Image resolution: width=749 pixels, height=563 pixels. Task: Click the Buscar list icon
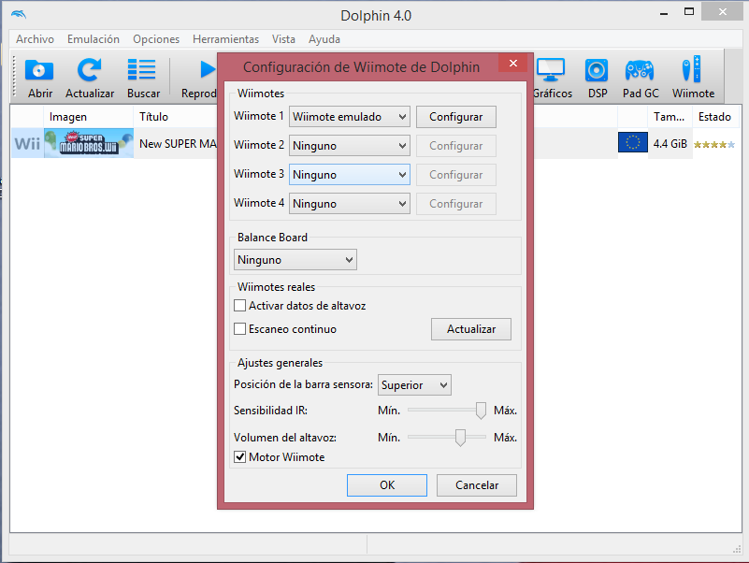click(142, 70)
